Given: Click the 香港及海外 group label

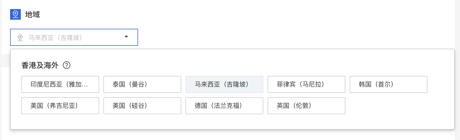Looking at the screenshot, I should 40,65.
